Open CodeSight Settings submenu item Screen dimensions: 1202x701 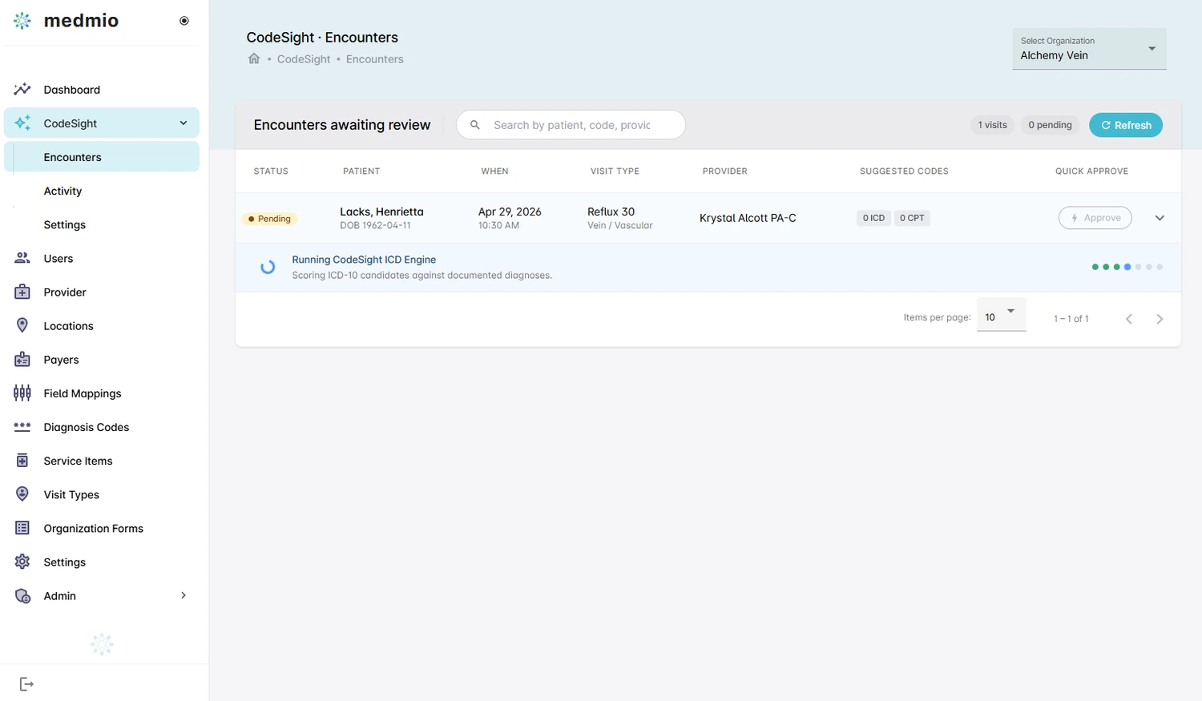click(102, 224)
